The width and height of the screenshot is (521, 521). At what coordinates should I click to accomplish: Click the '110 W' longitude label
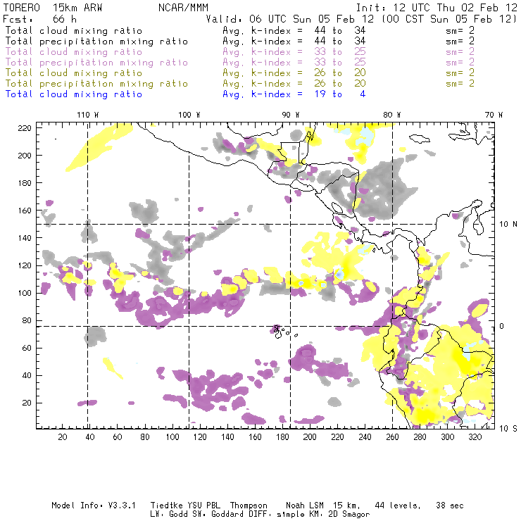pos(88,115)
